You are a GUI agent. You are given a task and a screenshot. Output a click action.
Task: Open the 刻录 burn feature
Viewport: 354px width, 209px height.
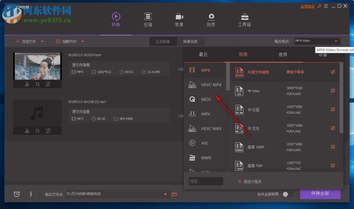(211, 19)
